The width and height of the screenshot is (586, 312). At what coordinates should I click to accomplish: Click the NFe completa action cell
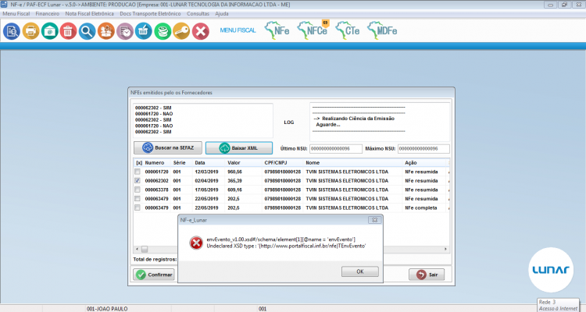point(421,207)
